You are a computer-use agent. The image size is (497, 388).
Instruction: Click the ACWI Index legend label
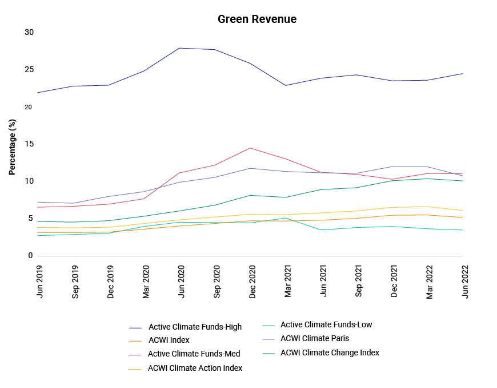pyautogui.click(x=169, y=340)
